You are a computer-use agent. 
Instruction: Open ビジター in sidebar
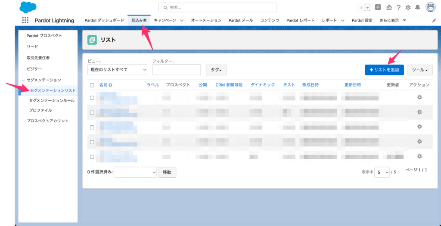[x=34, y=68]
